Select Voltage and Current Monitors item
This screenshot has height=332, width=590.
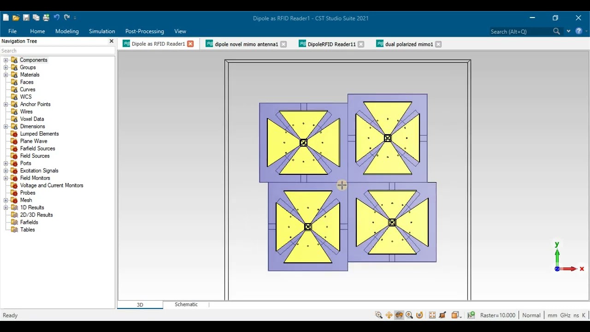[x=52, y=185]
